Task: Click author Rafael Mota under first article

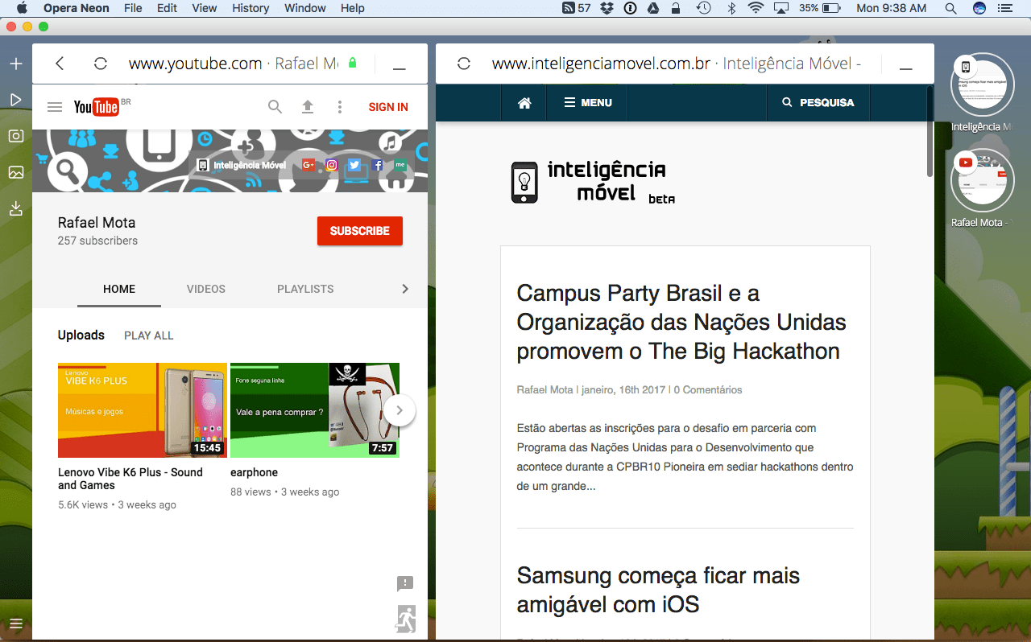Action: click(x=544, y=389)
